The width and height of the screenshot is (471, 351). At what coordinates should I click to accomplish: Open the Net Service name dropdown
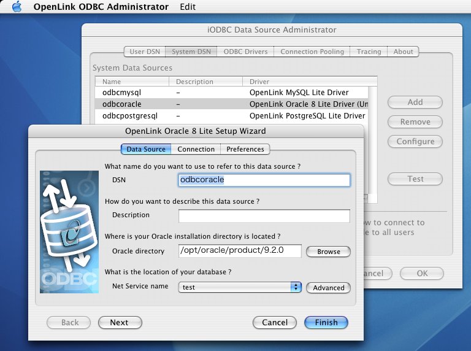pyautogui.click(x=240, y=287)
